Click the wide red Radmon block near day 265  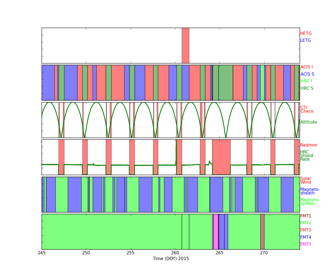[x=221, y=157]
